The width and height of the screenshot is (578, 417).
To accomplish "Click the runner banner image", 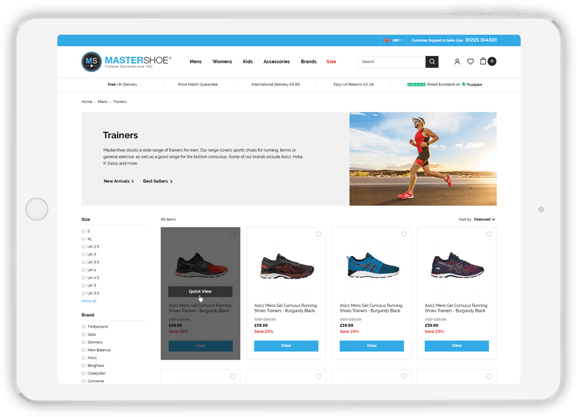I will click(423, 159).
